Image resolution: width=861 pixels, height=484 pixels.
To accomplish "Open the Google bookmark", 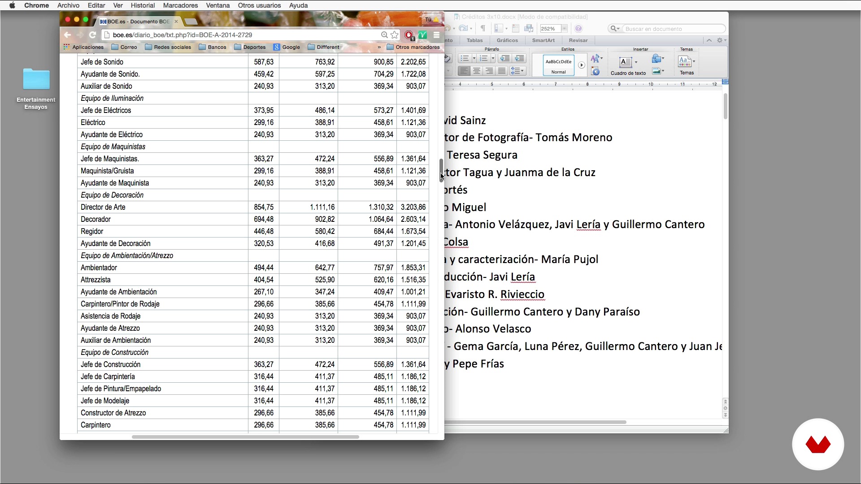I will [287, 47].
